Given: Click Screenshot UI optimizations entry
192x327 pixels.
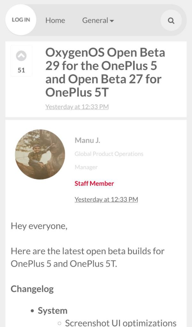Looking at the screenshot, I should tap(121, 323).
